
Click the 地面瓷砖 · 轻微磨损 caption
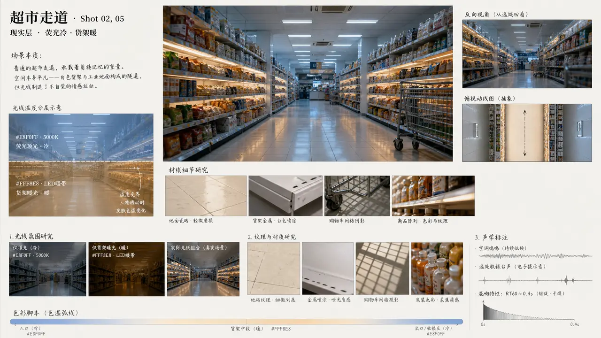191,221
